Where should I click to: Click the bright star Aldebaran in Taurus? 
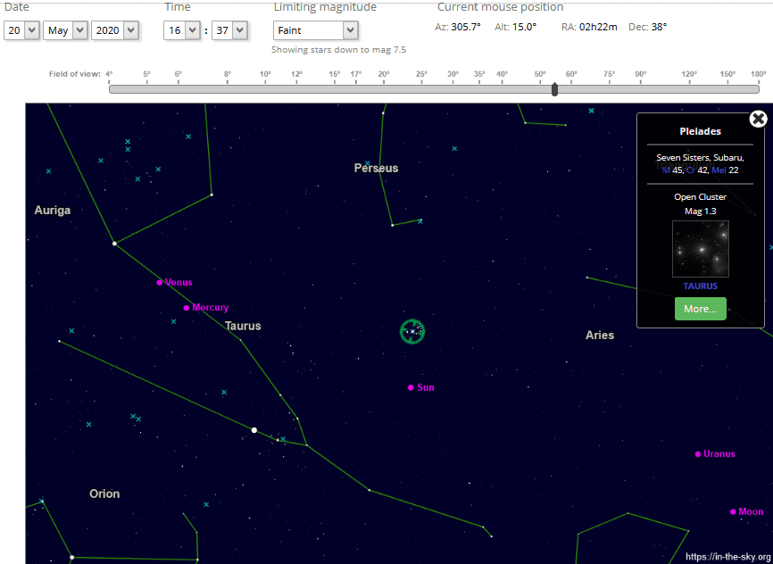pos(254,430)
